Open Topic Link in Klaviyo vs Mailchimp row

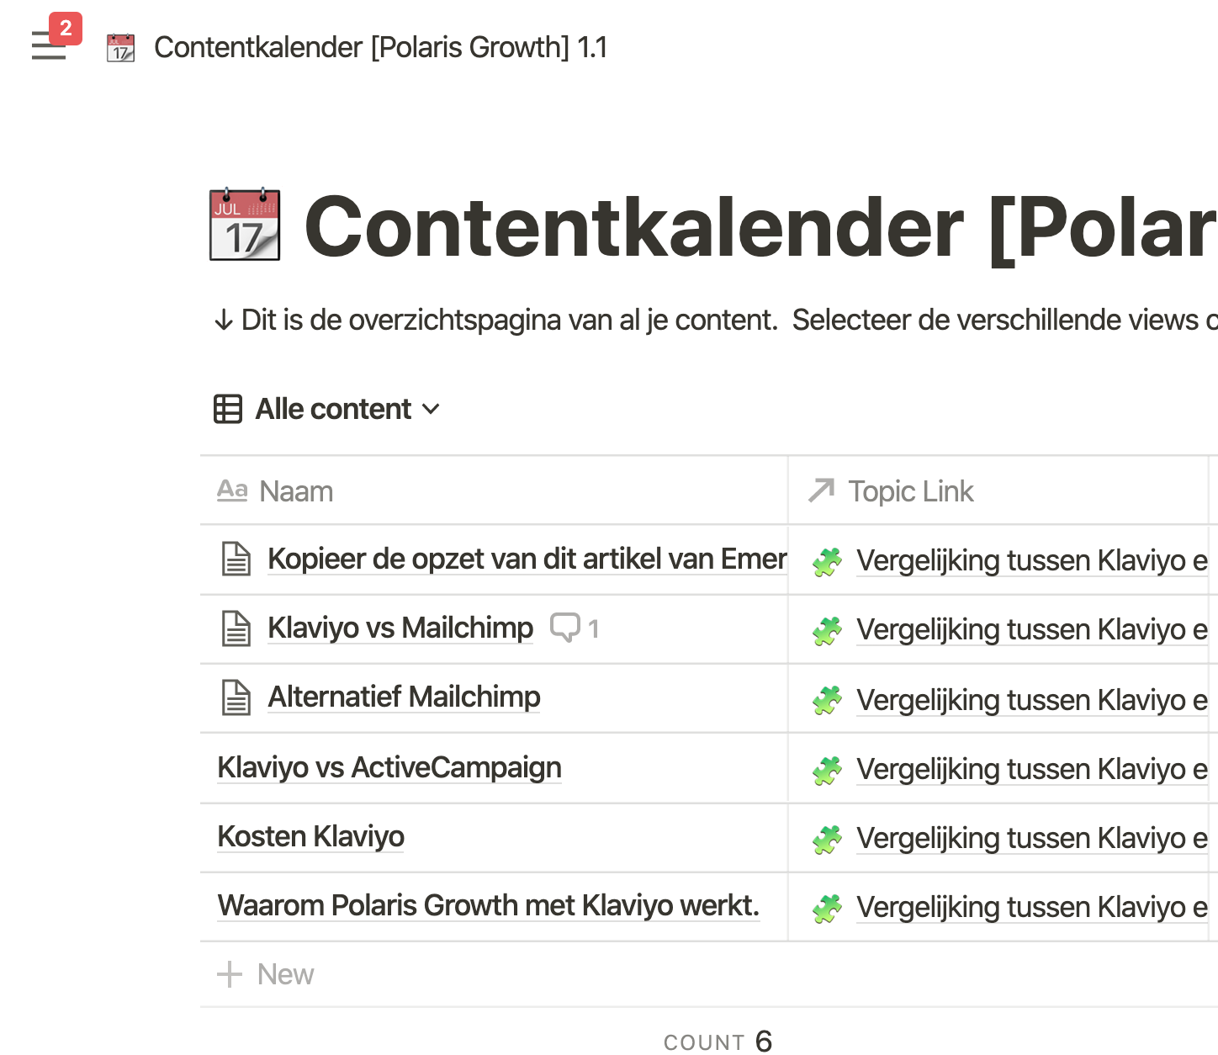point(1031,629)
